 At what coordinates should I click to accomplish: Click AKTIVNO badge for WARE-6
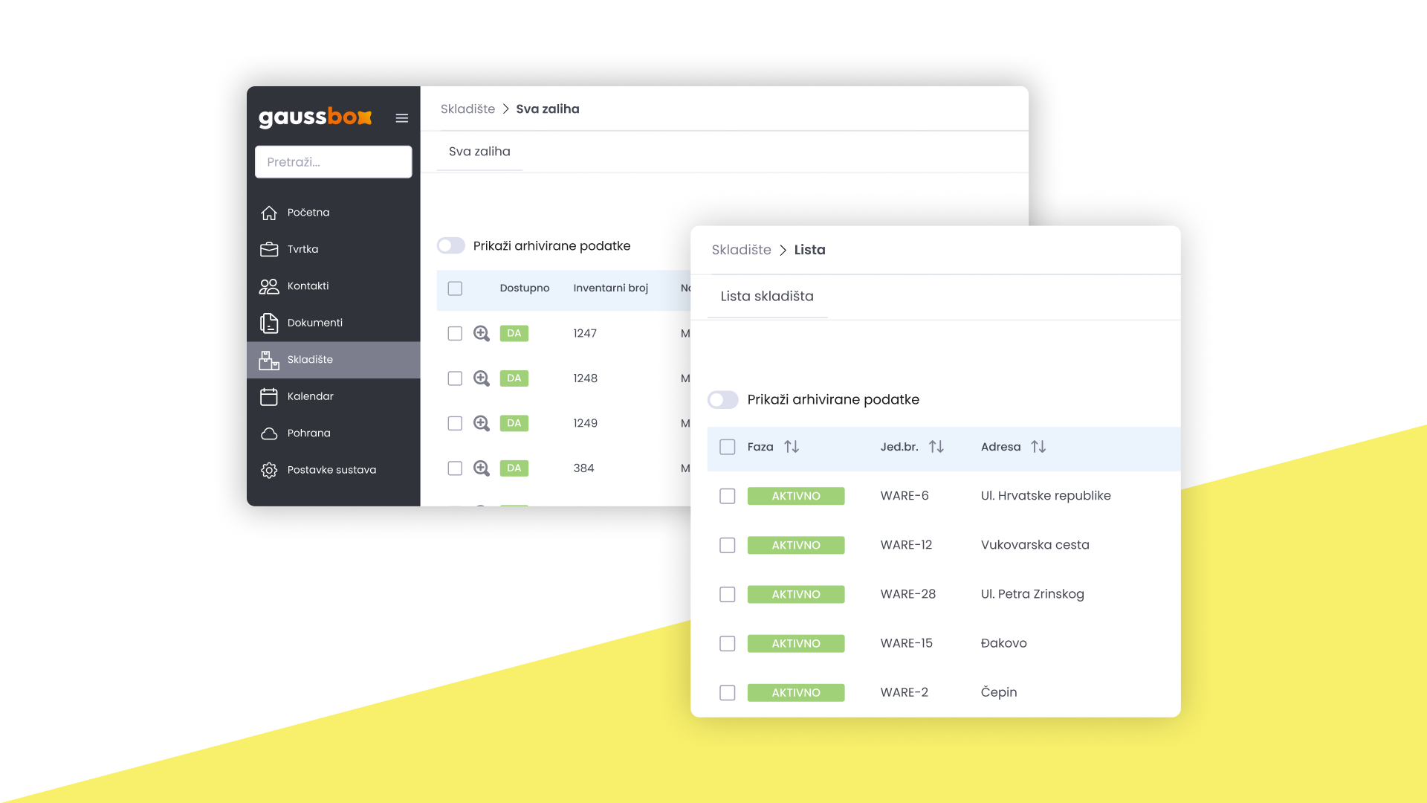tap(796, 496)
